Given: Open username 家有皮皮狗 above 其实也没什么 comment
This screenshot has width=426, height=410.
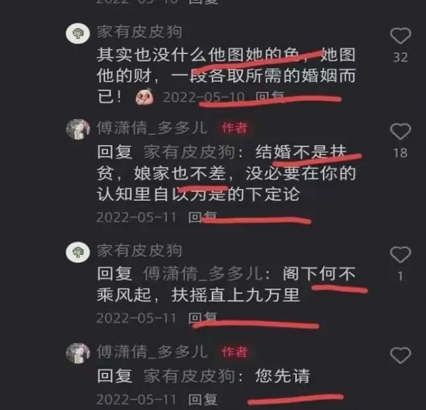Looking at the screenshot, I should click(139, 32).
